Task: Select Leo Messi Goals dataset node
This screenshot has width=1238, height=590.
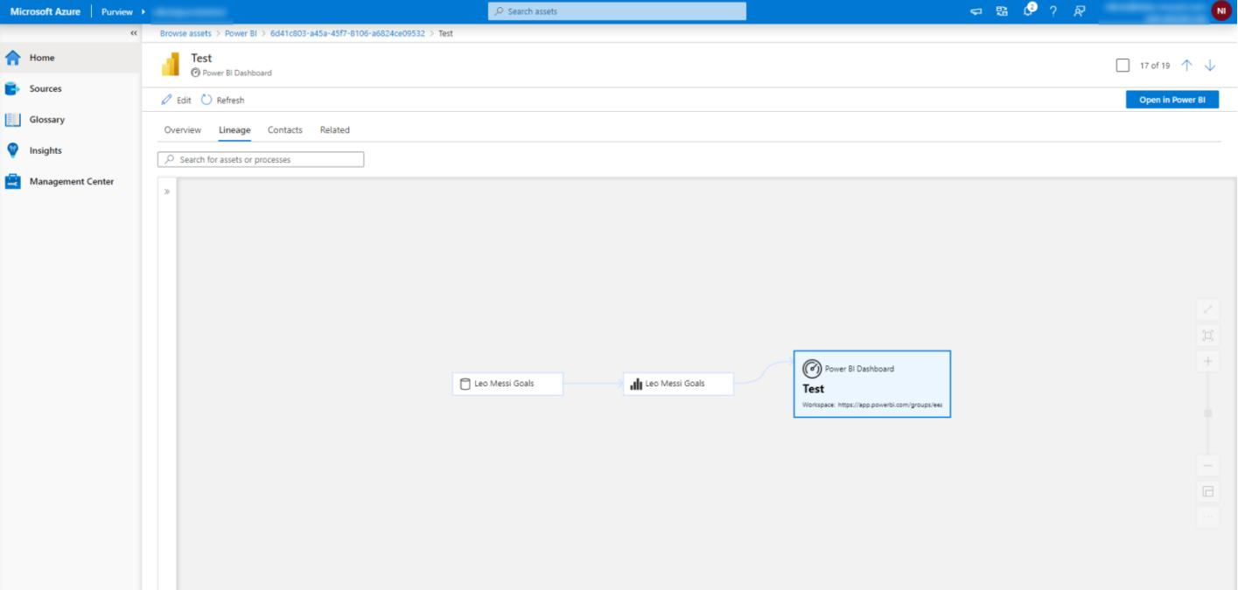Action: tap(507, 384)
